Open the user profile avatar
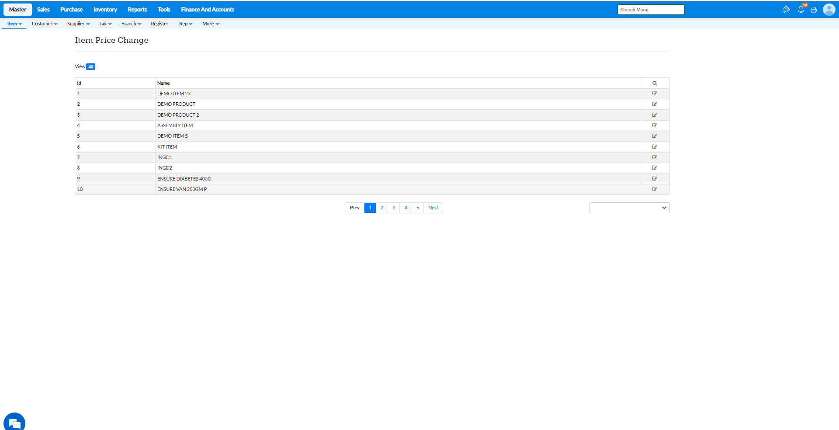 pyautogui.click(x=829, y=10)
